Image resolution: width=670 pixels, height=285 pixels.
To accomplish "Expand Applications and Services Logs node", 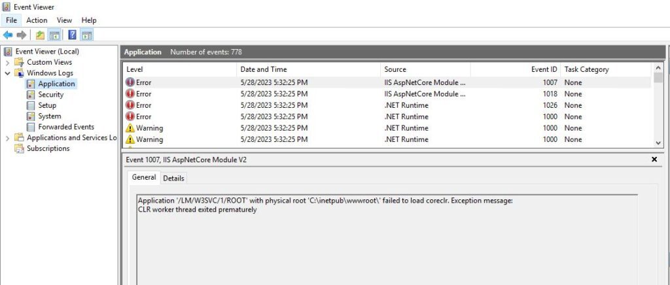I will [8, 138].
